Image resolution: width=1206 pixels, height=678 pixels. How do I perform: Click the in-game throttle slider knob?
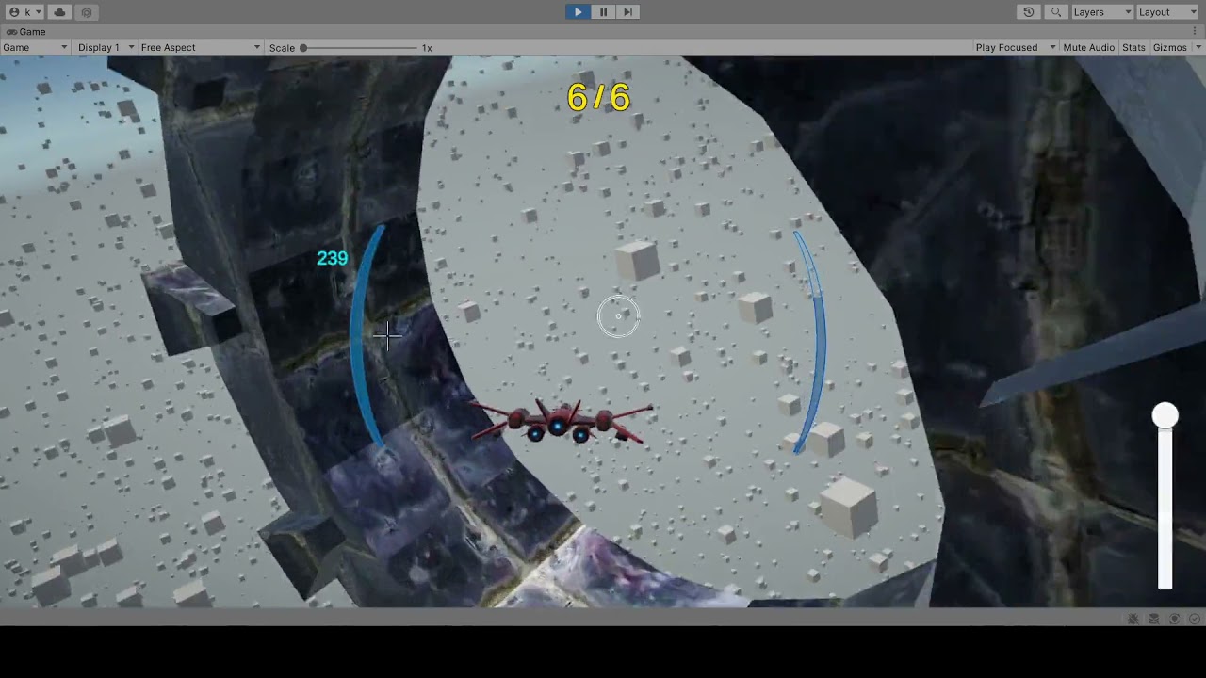point(1165,415)
